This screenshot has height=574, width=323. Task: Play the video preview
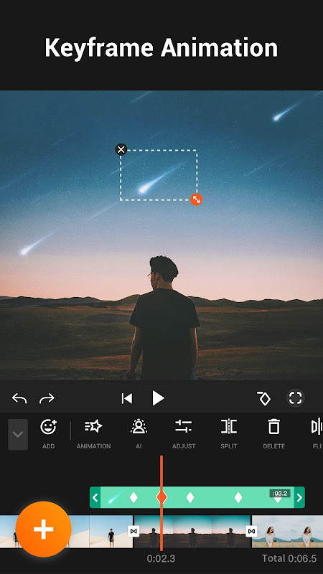pos(158,398)
